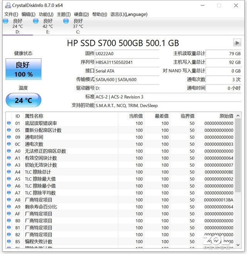Select the 底层读取错误率 attribute row
The image size is (247, 254).
point(120,123)
